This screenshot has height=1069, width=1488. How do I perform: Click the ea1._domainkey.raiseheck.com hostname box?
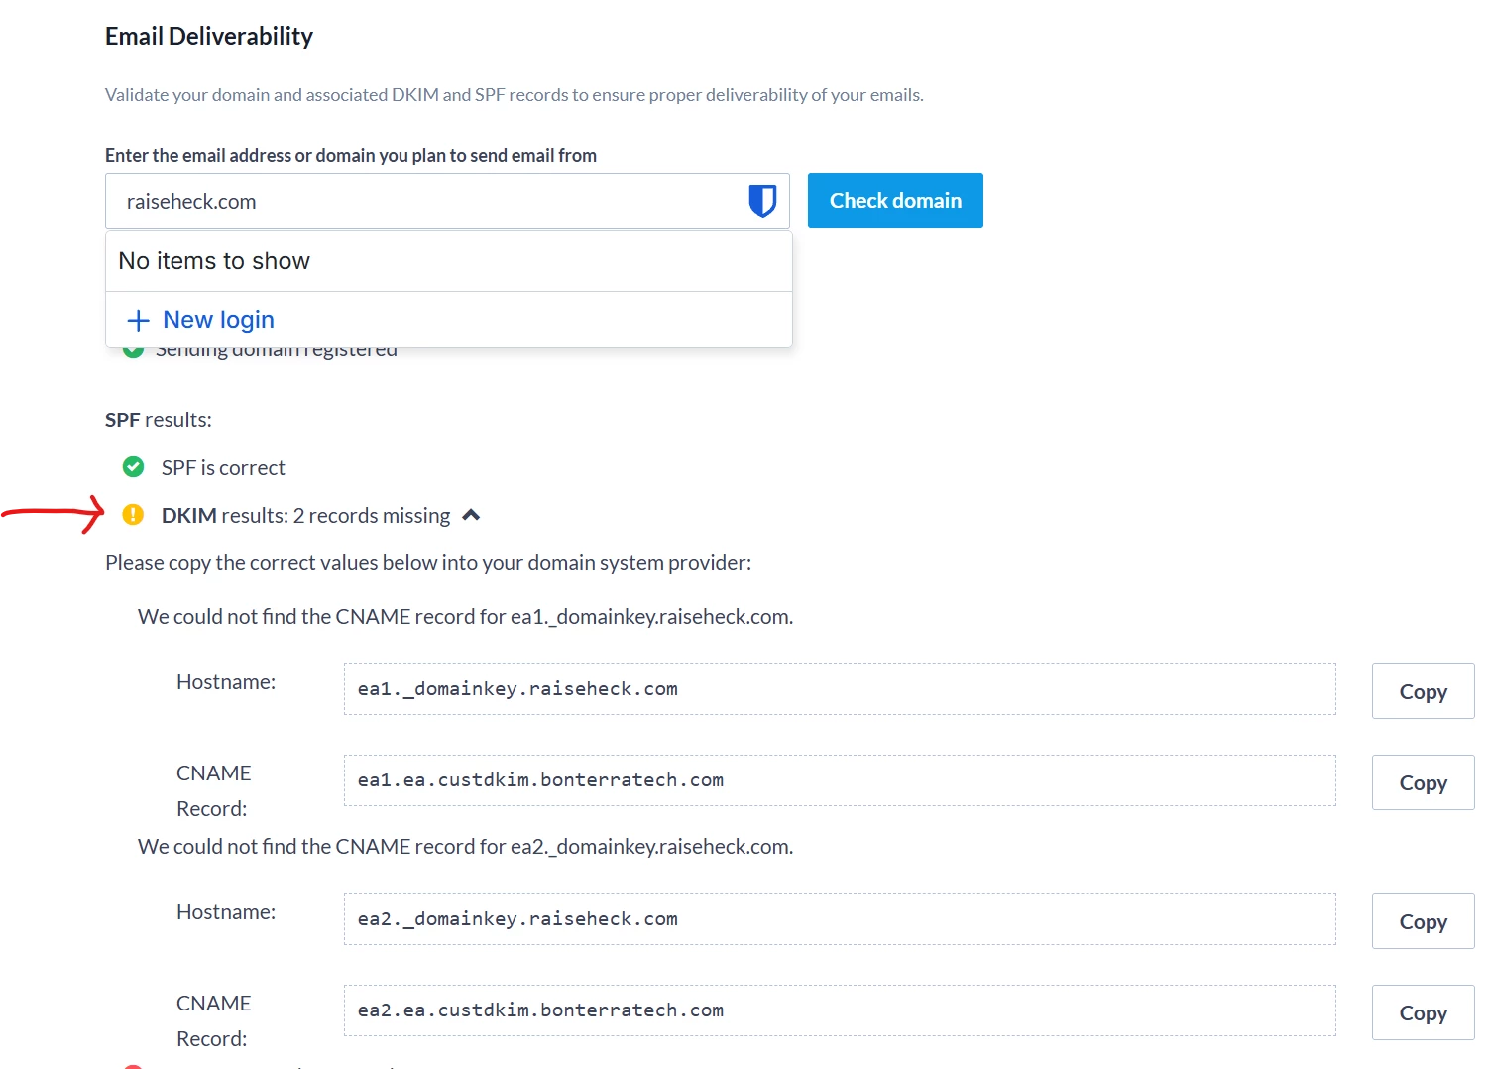tap(840, 689)
